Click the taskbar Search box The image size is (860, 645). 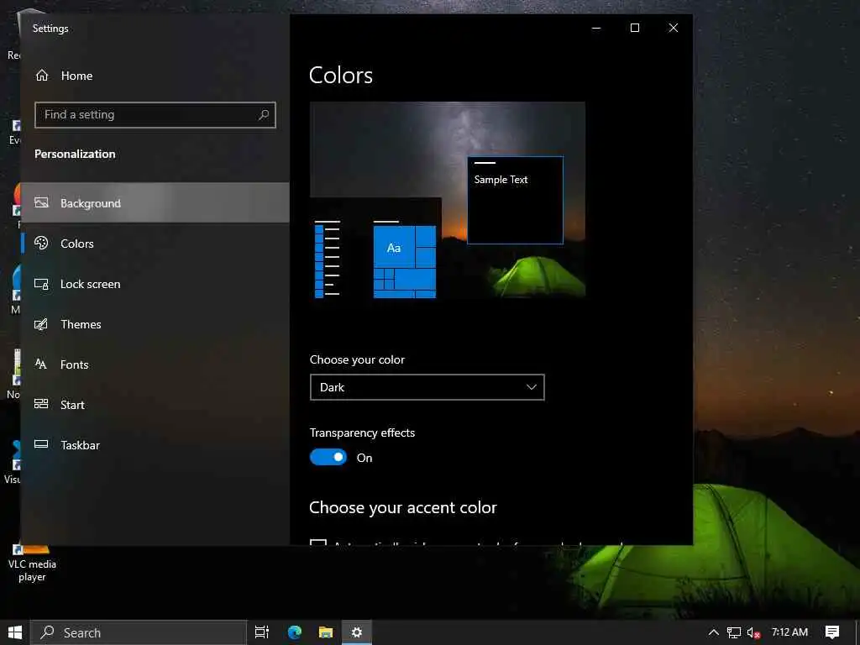point(139,632)
